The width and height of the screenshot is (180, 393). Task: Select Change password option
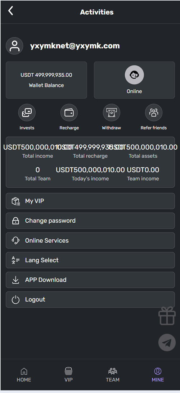[90, 221]
